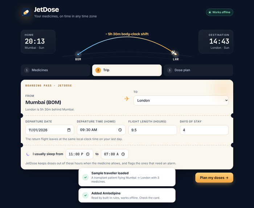The width and height of the screenshot is (254, 208).
Task: Click the departure date field 11/01/2026
Action: pyautogui.click(x=50, y=130)
